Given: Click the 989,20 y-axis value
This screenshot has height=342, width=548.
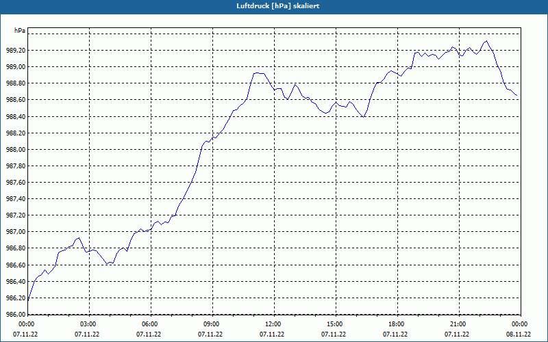Looking at the screenshot, I should click(x=16, y=50).
